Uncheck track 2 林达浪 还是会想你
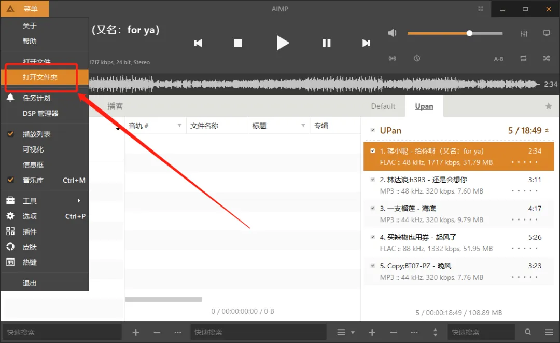 click(x=373, y=180)
